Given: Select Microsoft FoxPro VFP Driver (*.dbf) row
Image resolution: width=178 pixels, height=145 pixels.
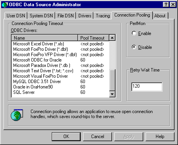Looking at the screenshot, I should [60, 55].
